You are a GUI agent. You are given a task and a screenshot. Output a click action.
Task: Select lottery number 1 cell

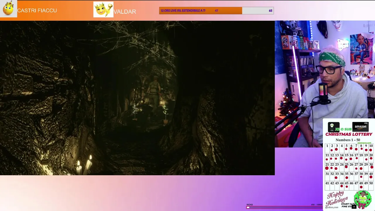[327, 148]
